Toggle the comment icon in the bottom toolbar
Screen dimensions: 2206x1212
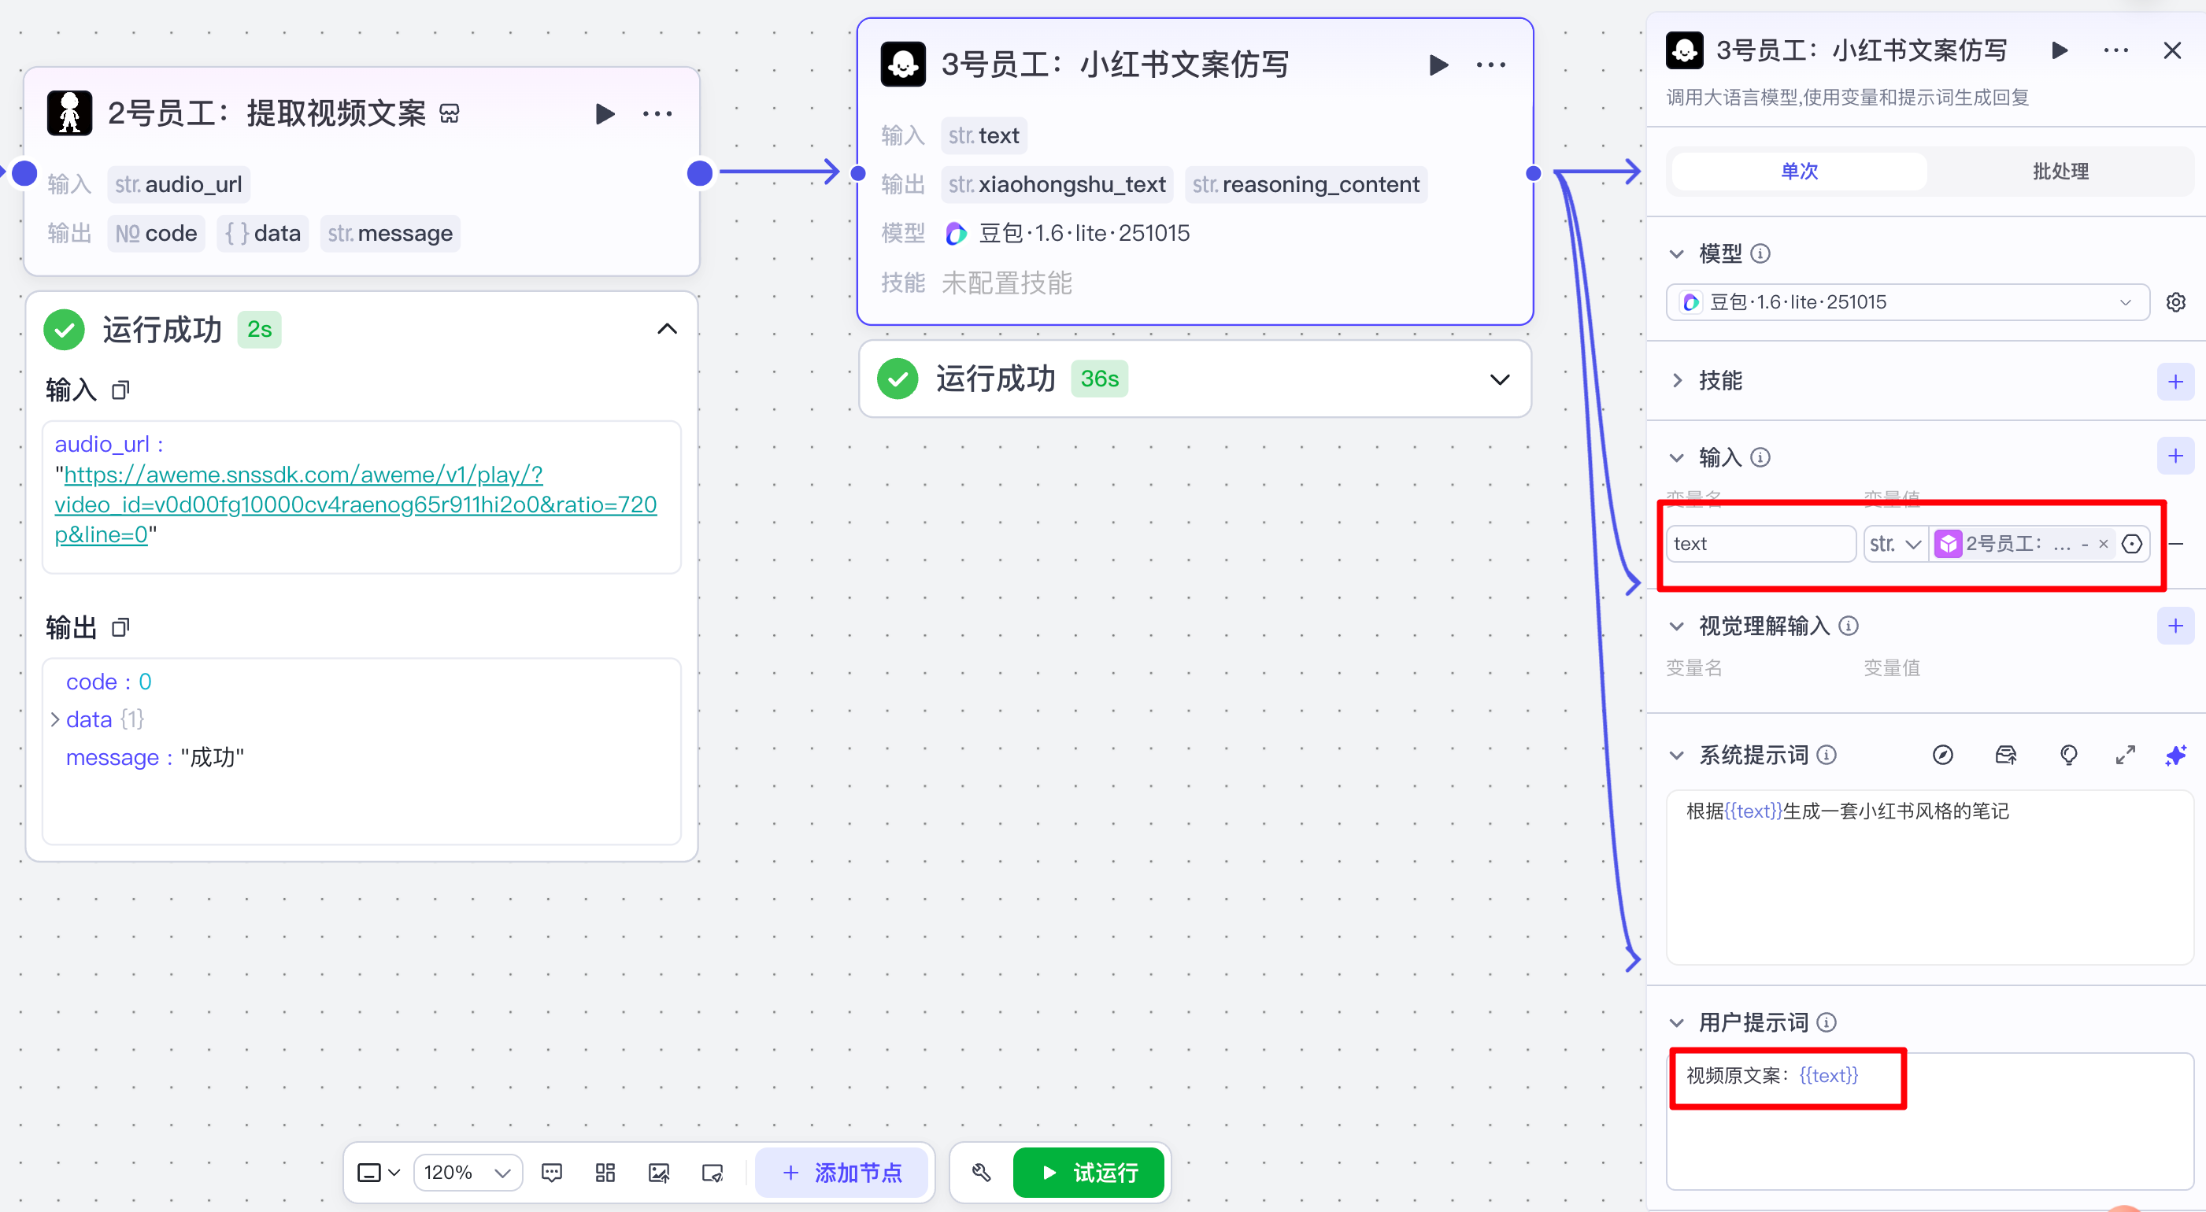click(x=551, y=1173)
